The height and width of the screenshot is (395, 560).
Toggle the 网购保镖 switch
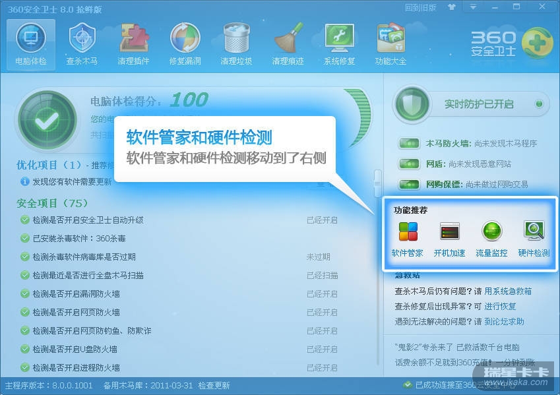pyautogui.click(x=409, y=184)
